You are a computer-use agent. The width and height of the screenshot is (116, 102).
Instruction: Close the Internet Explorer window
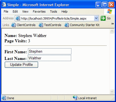111,5
